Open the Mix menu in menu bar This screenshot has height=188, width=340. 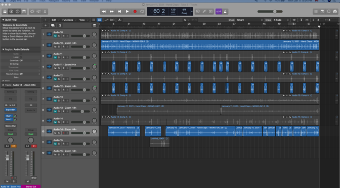(75, 1)
